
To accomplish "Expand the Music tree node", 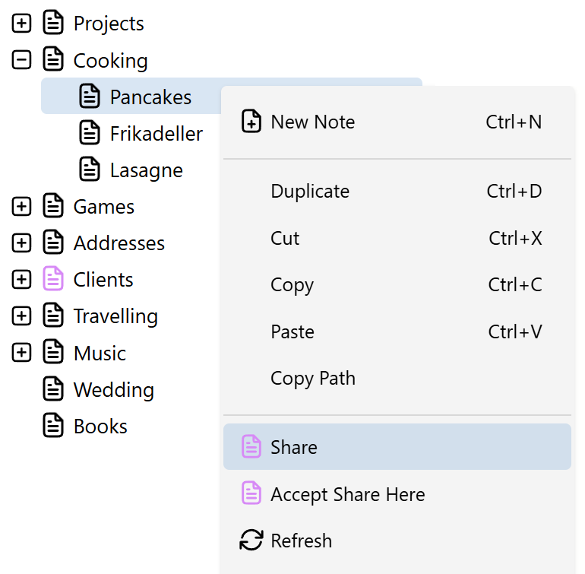I will tap(21, 353).
